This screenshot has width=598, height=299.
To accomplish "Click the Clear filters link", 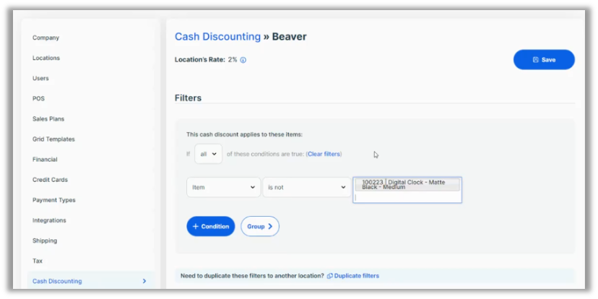I will (x=324, y=154).
